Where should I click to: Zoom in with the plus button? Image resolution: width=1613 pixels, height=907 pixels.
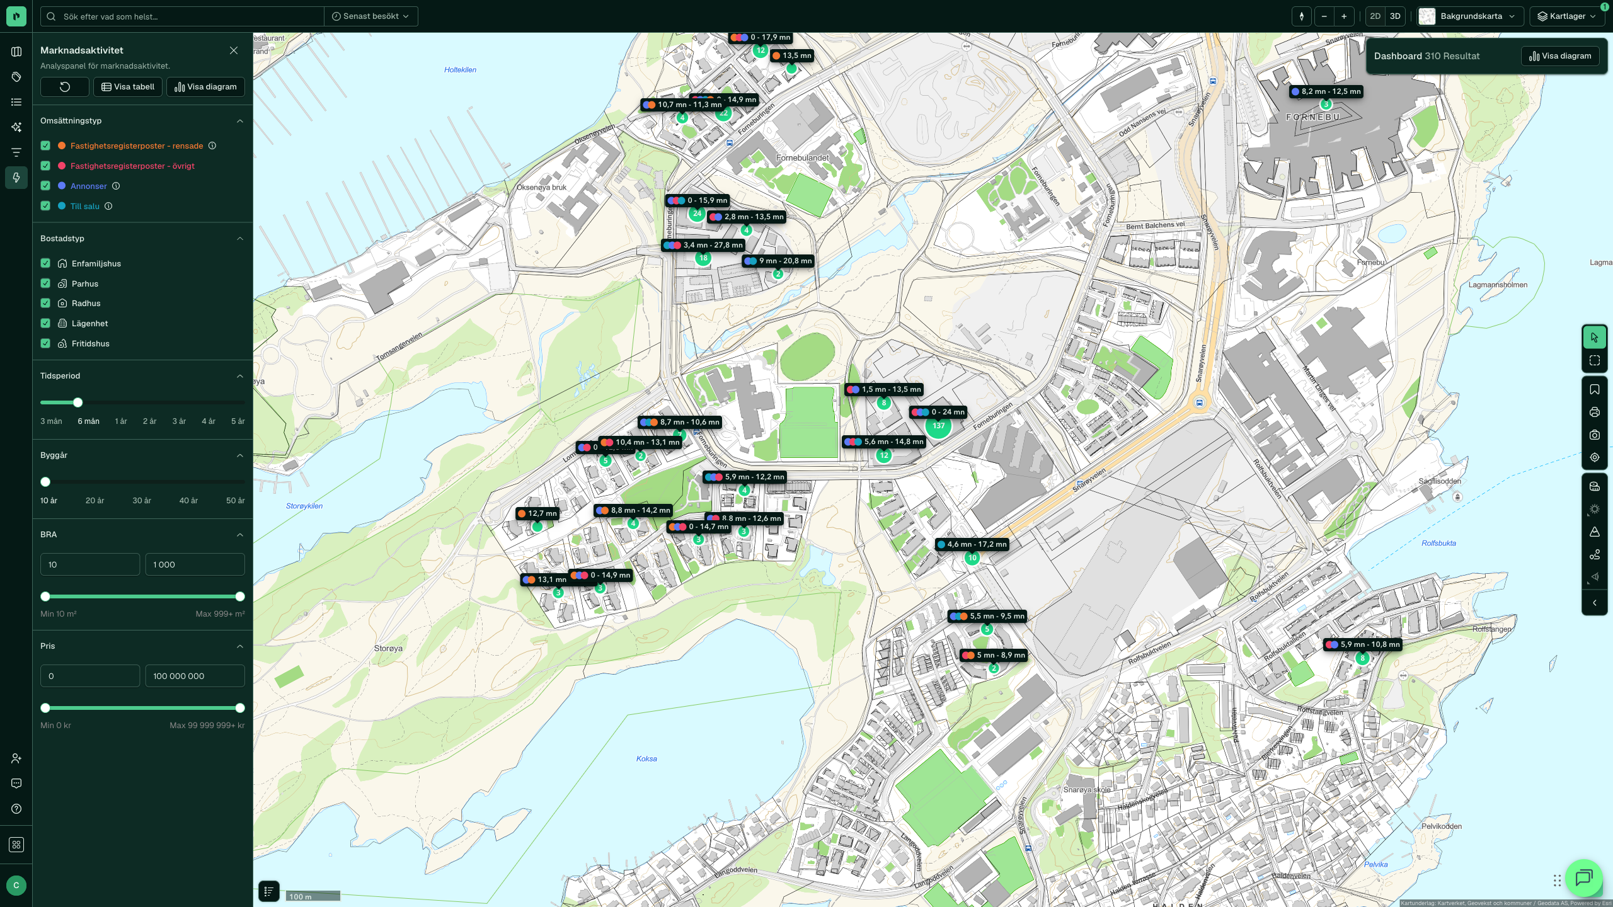(x=1344, y=16)
